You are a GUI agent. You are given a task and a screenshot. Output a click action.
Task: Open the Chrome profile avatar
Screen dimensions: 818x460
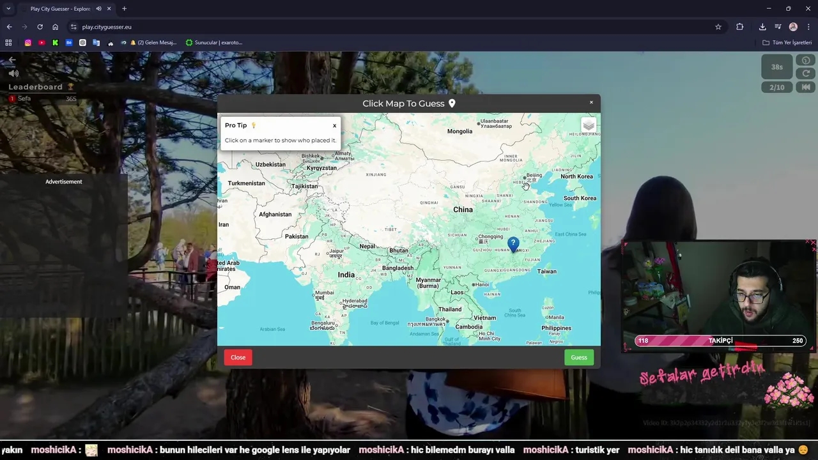click(x=793, y=27)
